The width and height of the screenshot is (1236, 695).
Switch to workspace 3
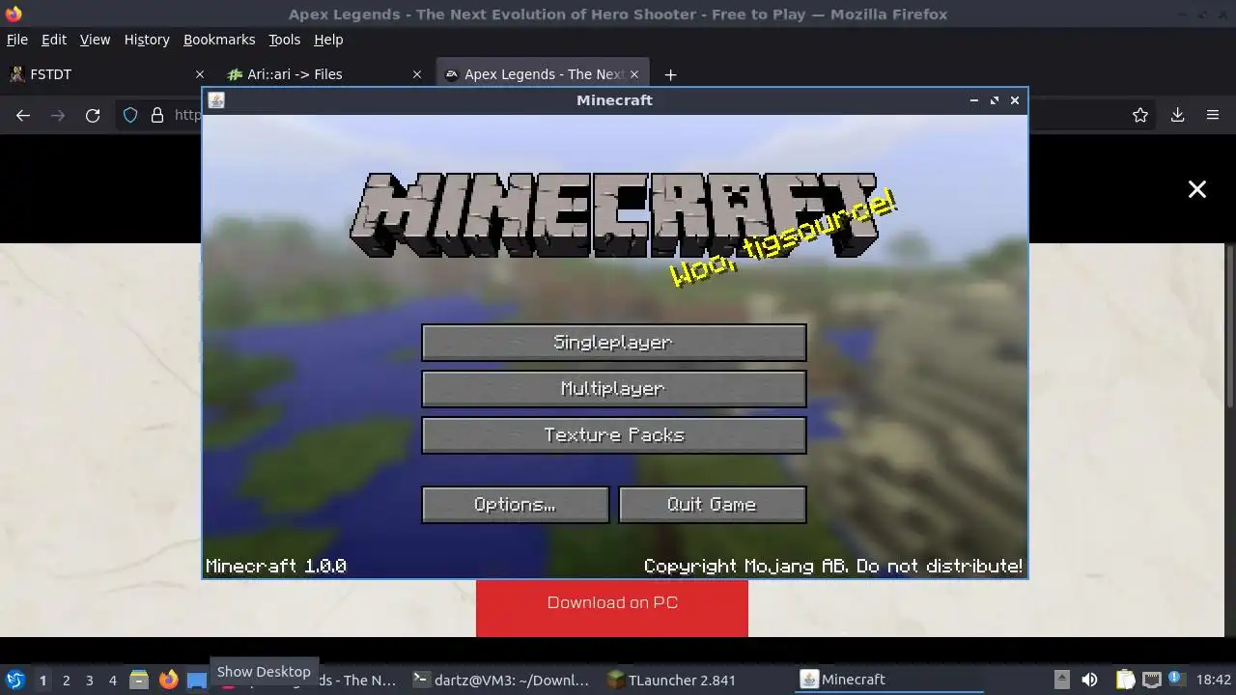[89, 680]
